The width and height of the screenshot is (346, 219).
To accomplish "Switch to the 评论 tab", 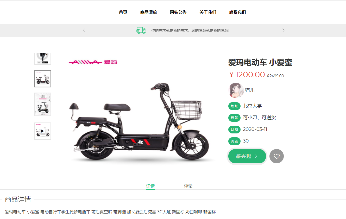I will (188, 186).
